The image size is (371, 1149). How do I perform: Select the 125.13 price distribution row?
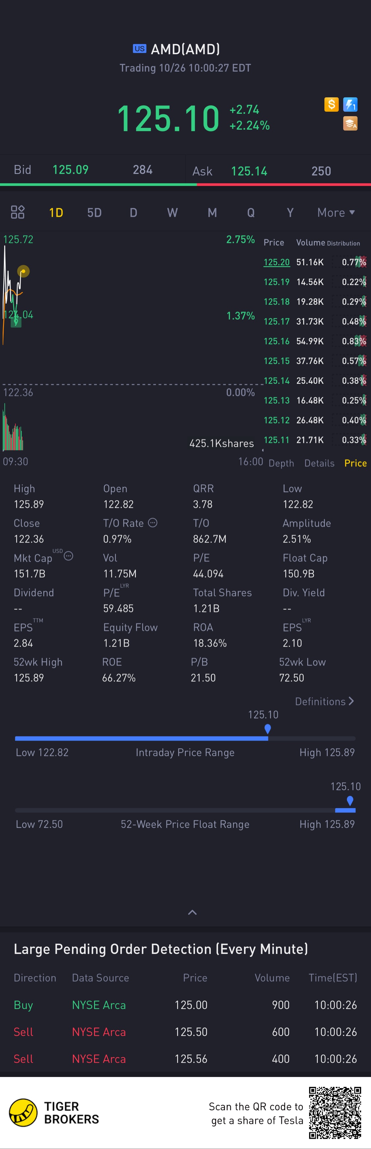315,401
